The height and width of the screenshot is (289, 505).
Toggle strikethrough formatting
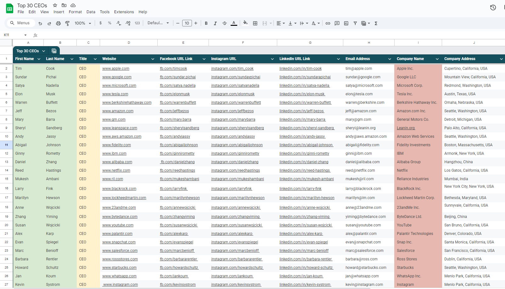tap(224, 23)
